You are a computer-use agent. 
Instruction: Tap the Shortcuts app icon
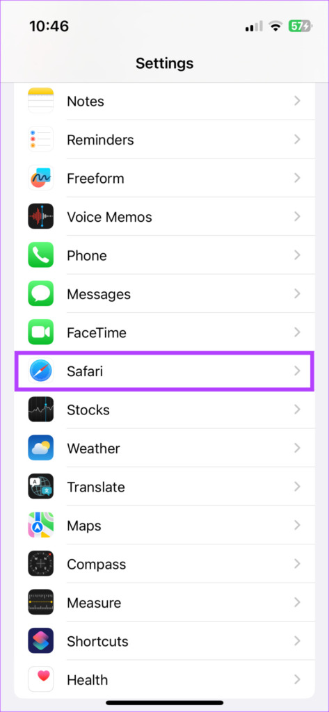pyautogui.click(x=40, y=641)
